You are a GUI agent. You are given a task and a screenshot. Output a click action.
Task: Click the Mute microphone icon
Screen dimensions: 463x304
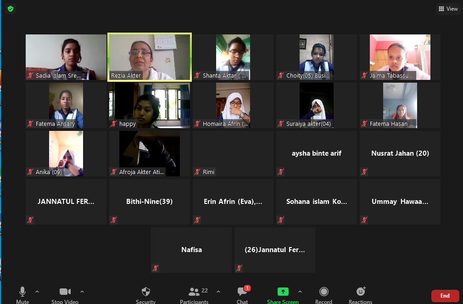click(x=22, y=292)
